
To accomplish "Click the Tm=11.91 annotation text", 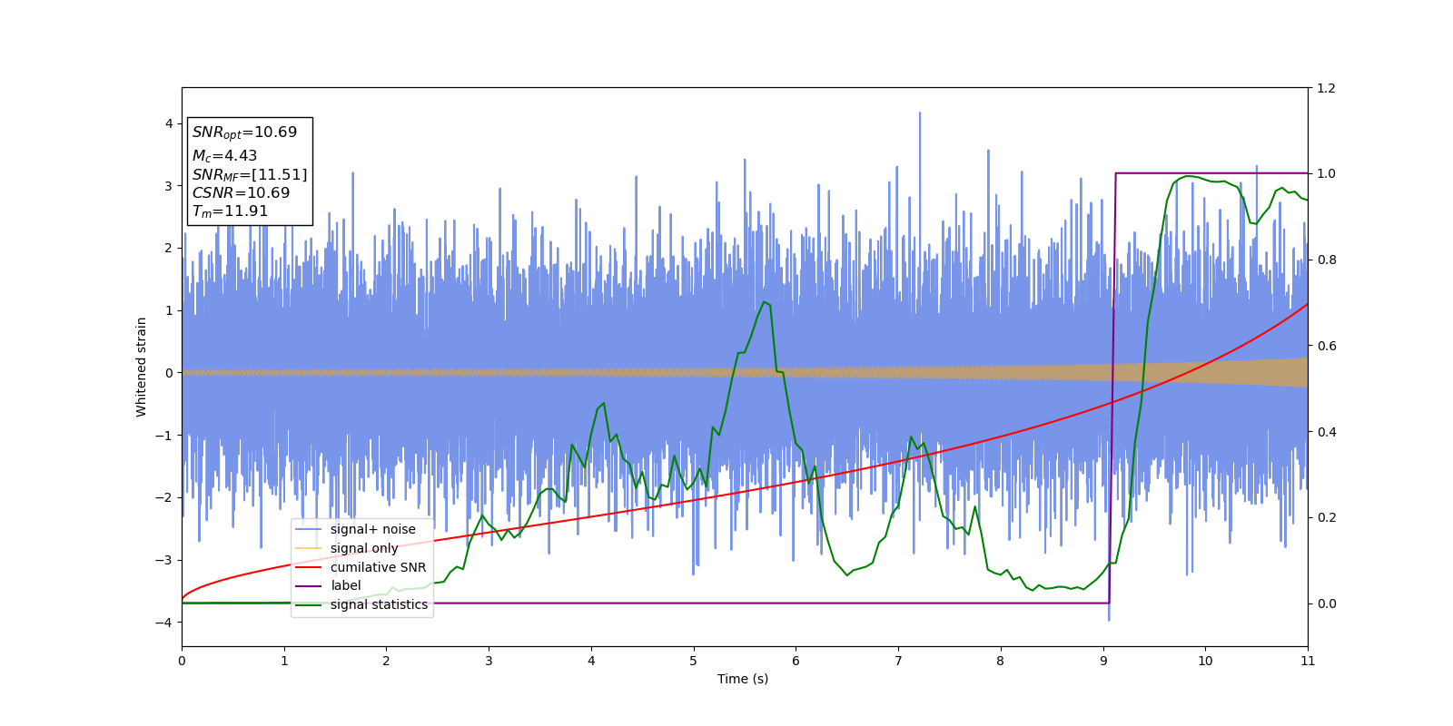I will (x=230, y=211).
